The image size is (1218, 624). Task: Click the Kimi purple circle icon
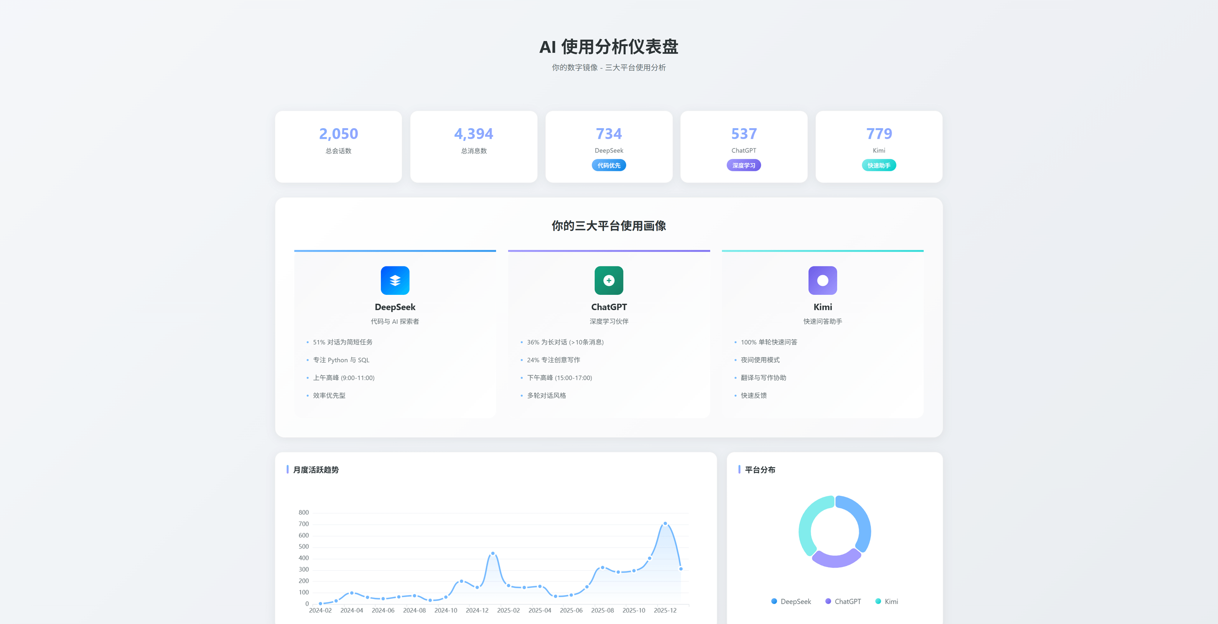822,280
